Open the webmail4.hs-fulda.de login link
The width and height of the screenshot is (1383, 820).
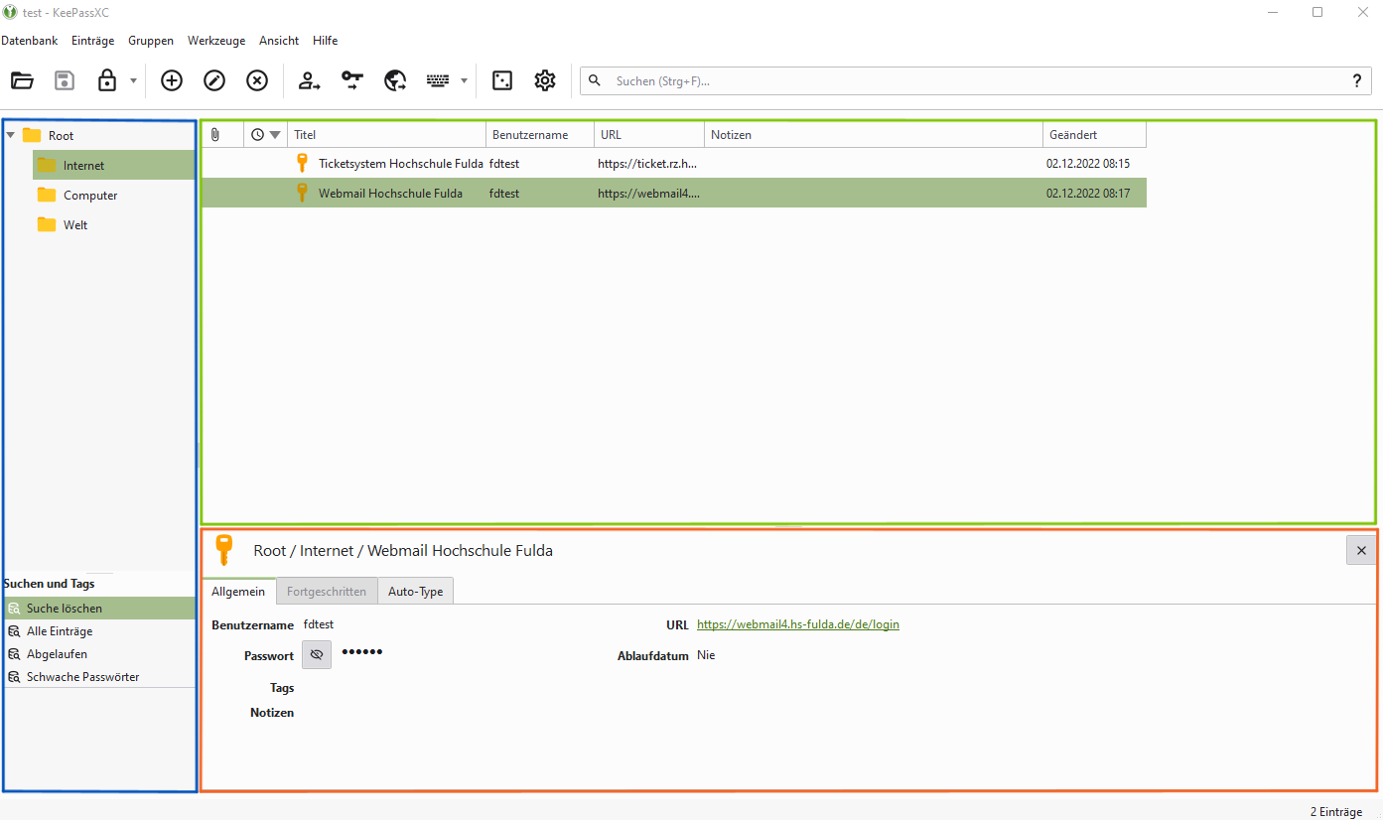coord(797,625)
